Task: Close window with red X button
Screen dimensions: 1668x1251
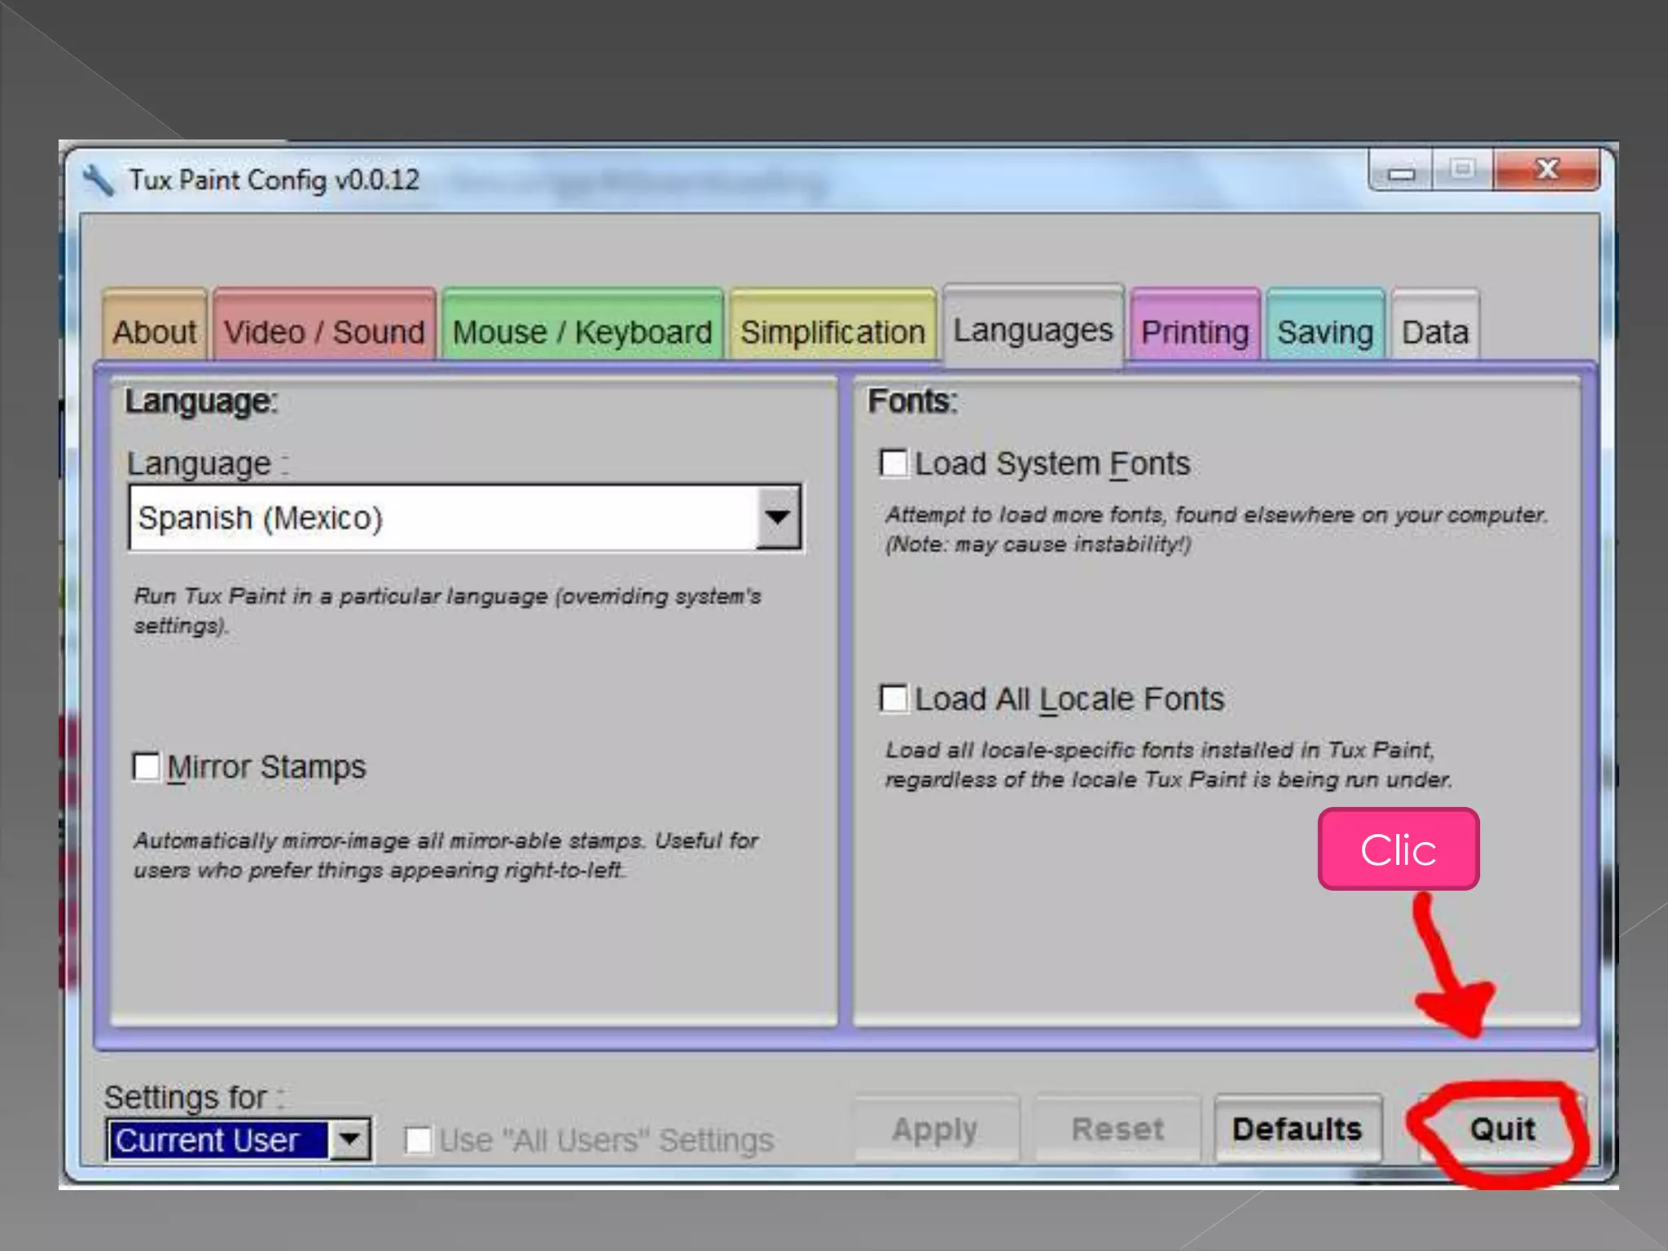Action: pyautogui.click(x=1547, y=169)
